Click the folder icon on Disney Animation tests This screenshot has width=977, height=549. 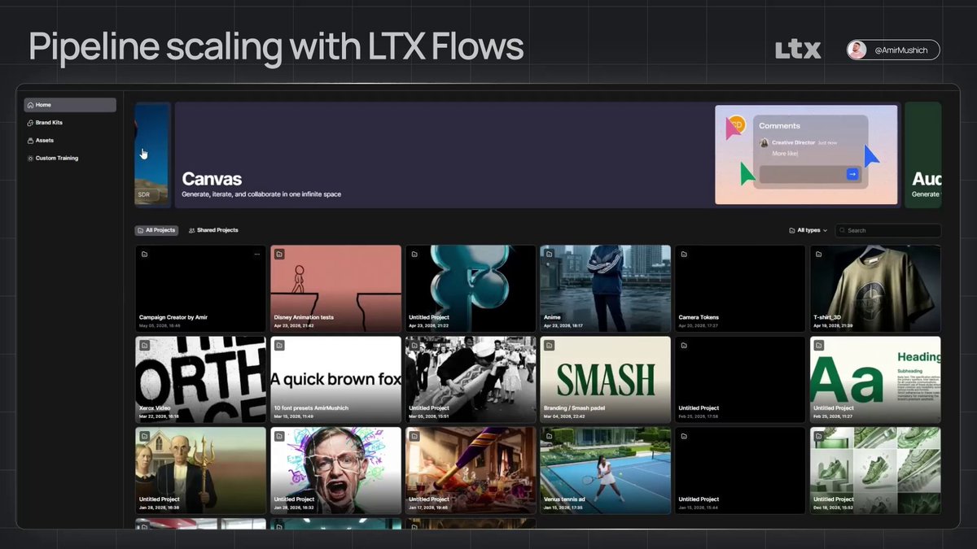click(x=279, y=255)
